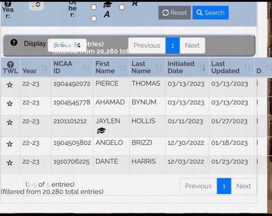Click the First Name header label
The height and width of the screenshot is (216, 272).
(x=105, y=67)
